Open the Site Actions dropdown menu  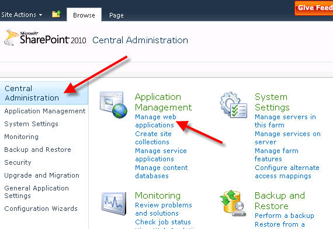(22, 15)
